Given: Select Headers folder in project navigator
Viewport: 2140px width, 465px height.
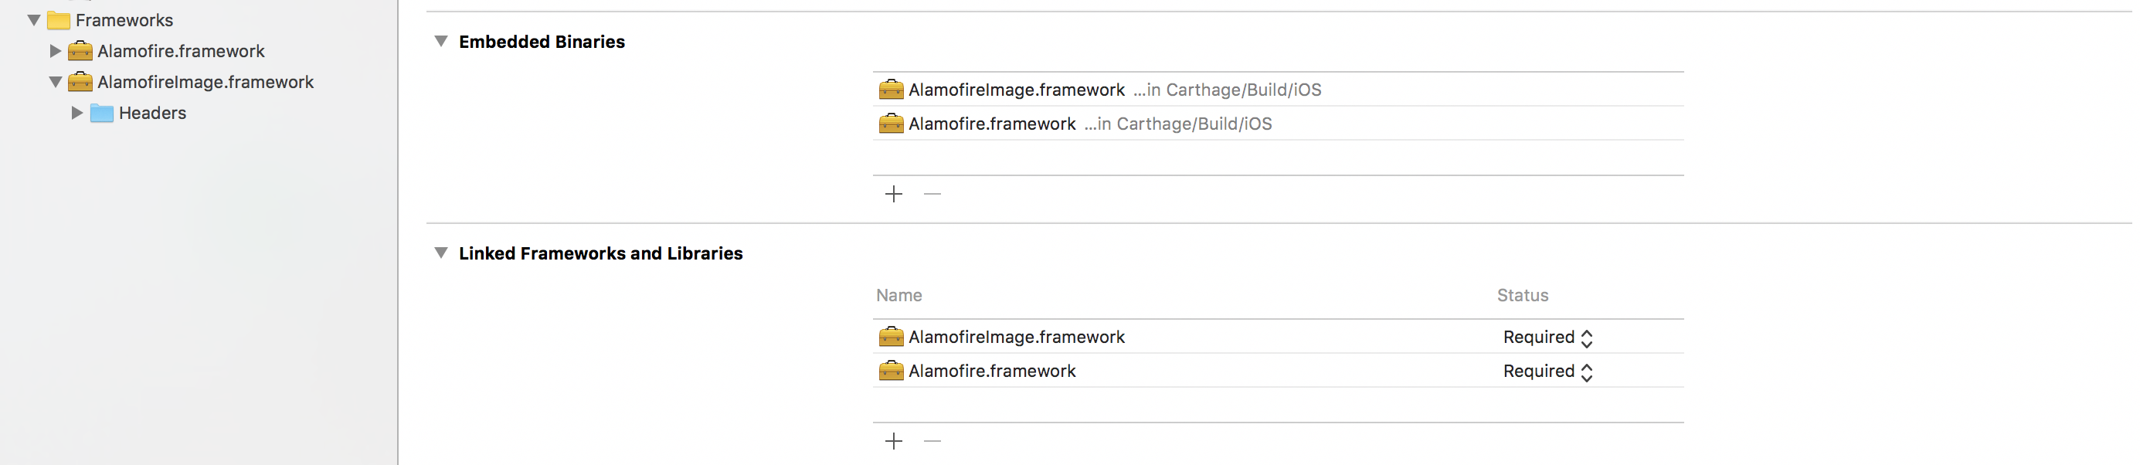Looking at the screenshot, I should [152, 113].
